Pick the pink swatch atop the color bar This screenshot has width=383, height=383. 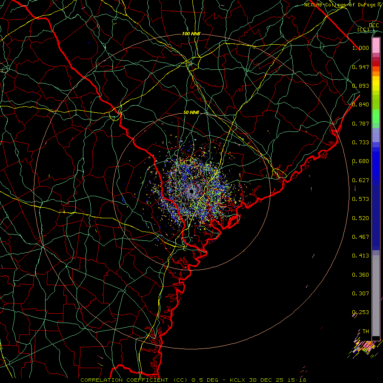[x=376, y=46]
